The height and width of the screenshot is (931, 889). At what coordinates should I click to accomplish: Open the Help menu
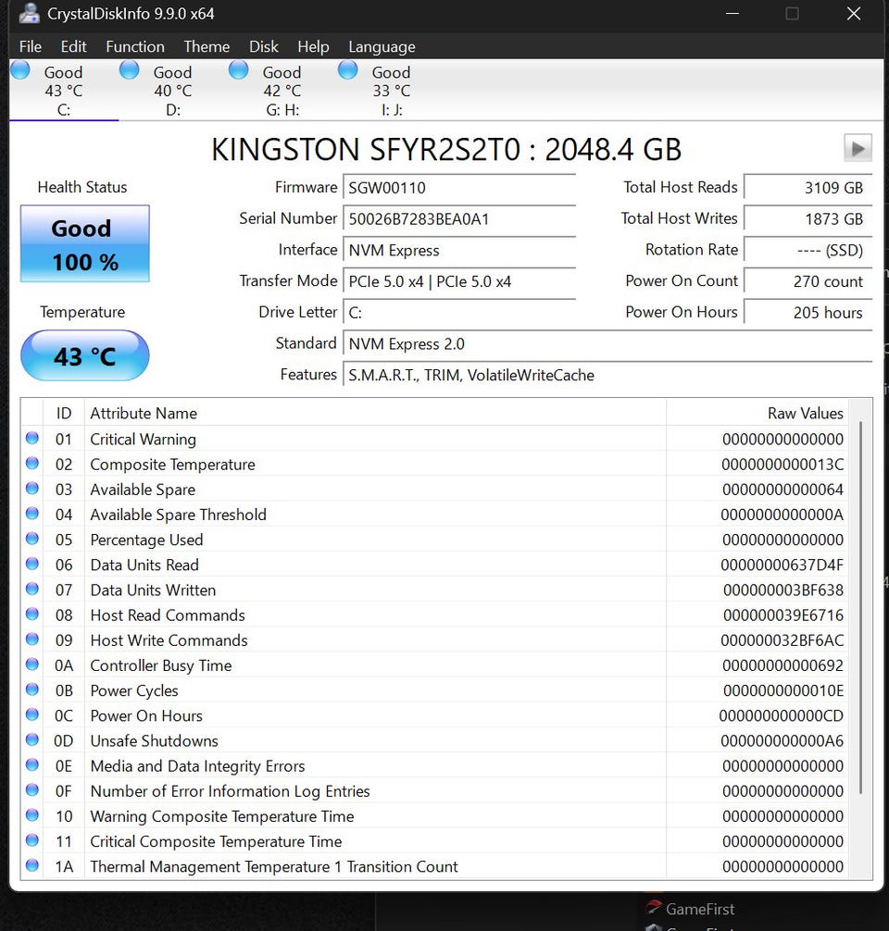[313, 46]
